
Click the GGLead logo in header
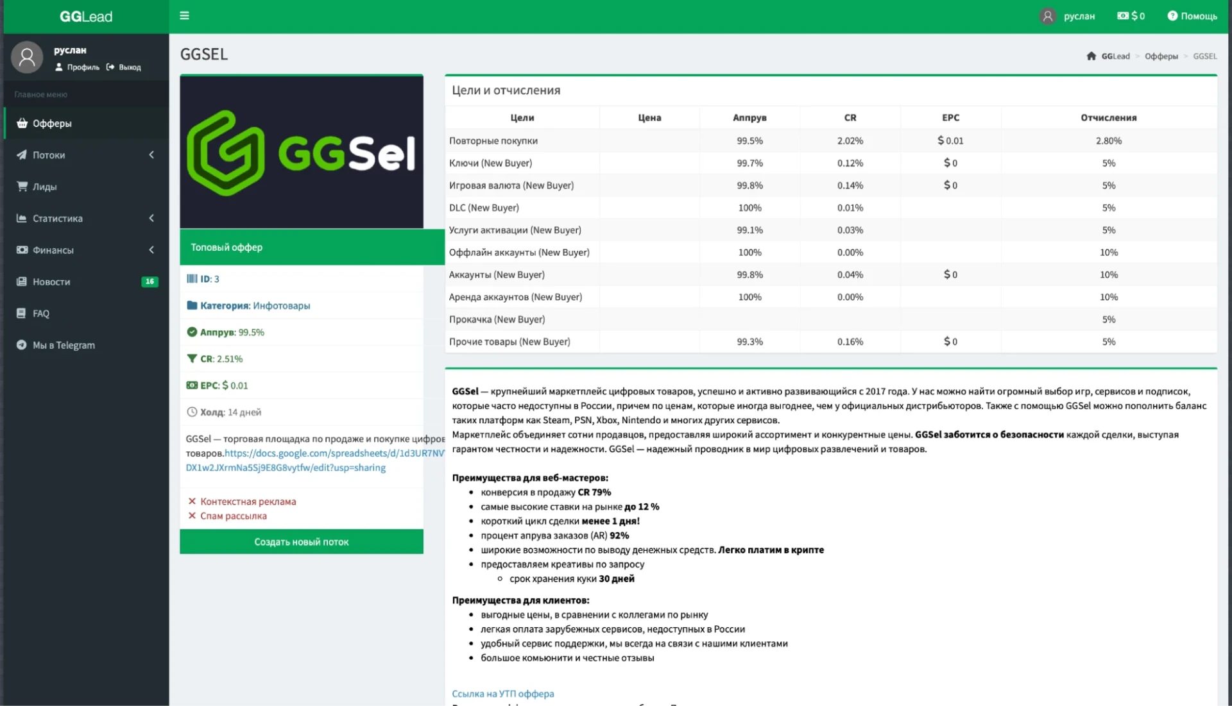(x=86, y=17)
